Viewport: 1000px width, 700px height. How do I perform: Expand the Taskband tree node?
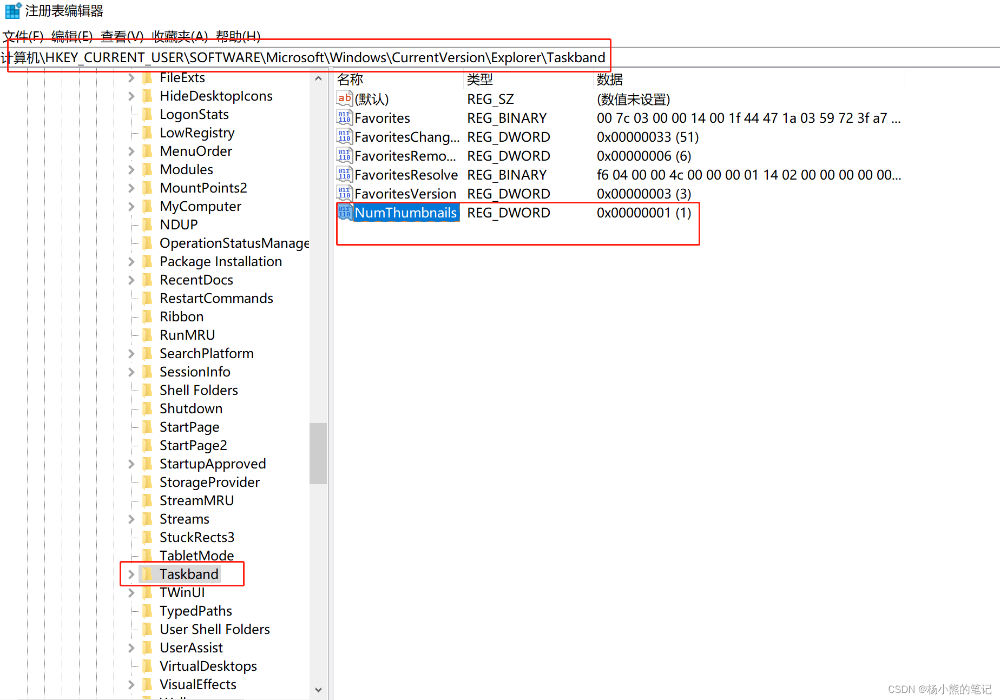[x=131, y=574]
